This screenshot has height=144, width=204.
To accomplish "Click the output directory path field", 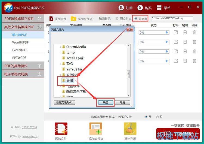I will pos(172,18).
